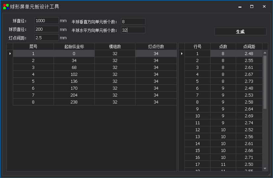This screenshot has width=273, height=178.
Task: Click the scrollbar up arrow in right table
Action: 265,53
